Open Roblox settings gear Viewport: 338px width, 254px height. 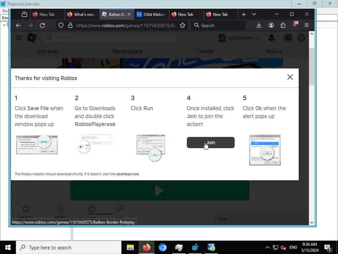[301, 38]
